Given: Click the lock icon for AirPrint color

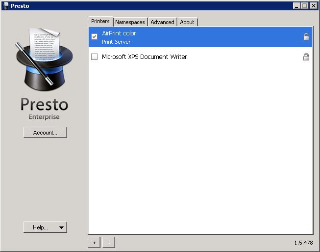Looking at the screenshot, I should coord(306,37).
